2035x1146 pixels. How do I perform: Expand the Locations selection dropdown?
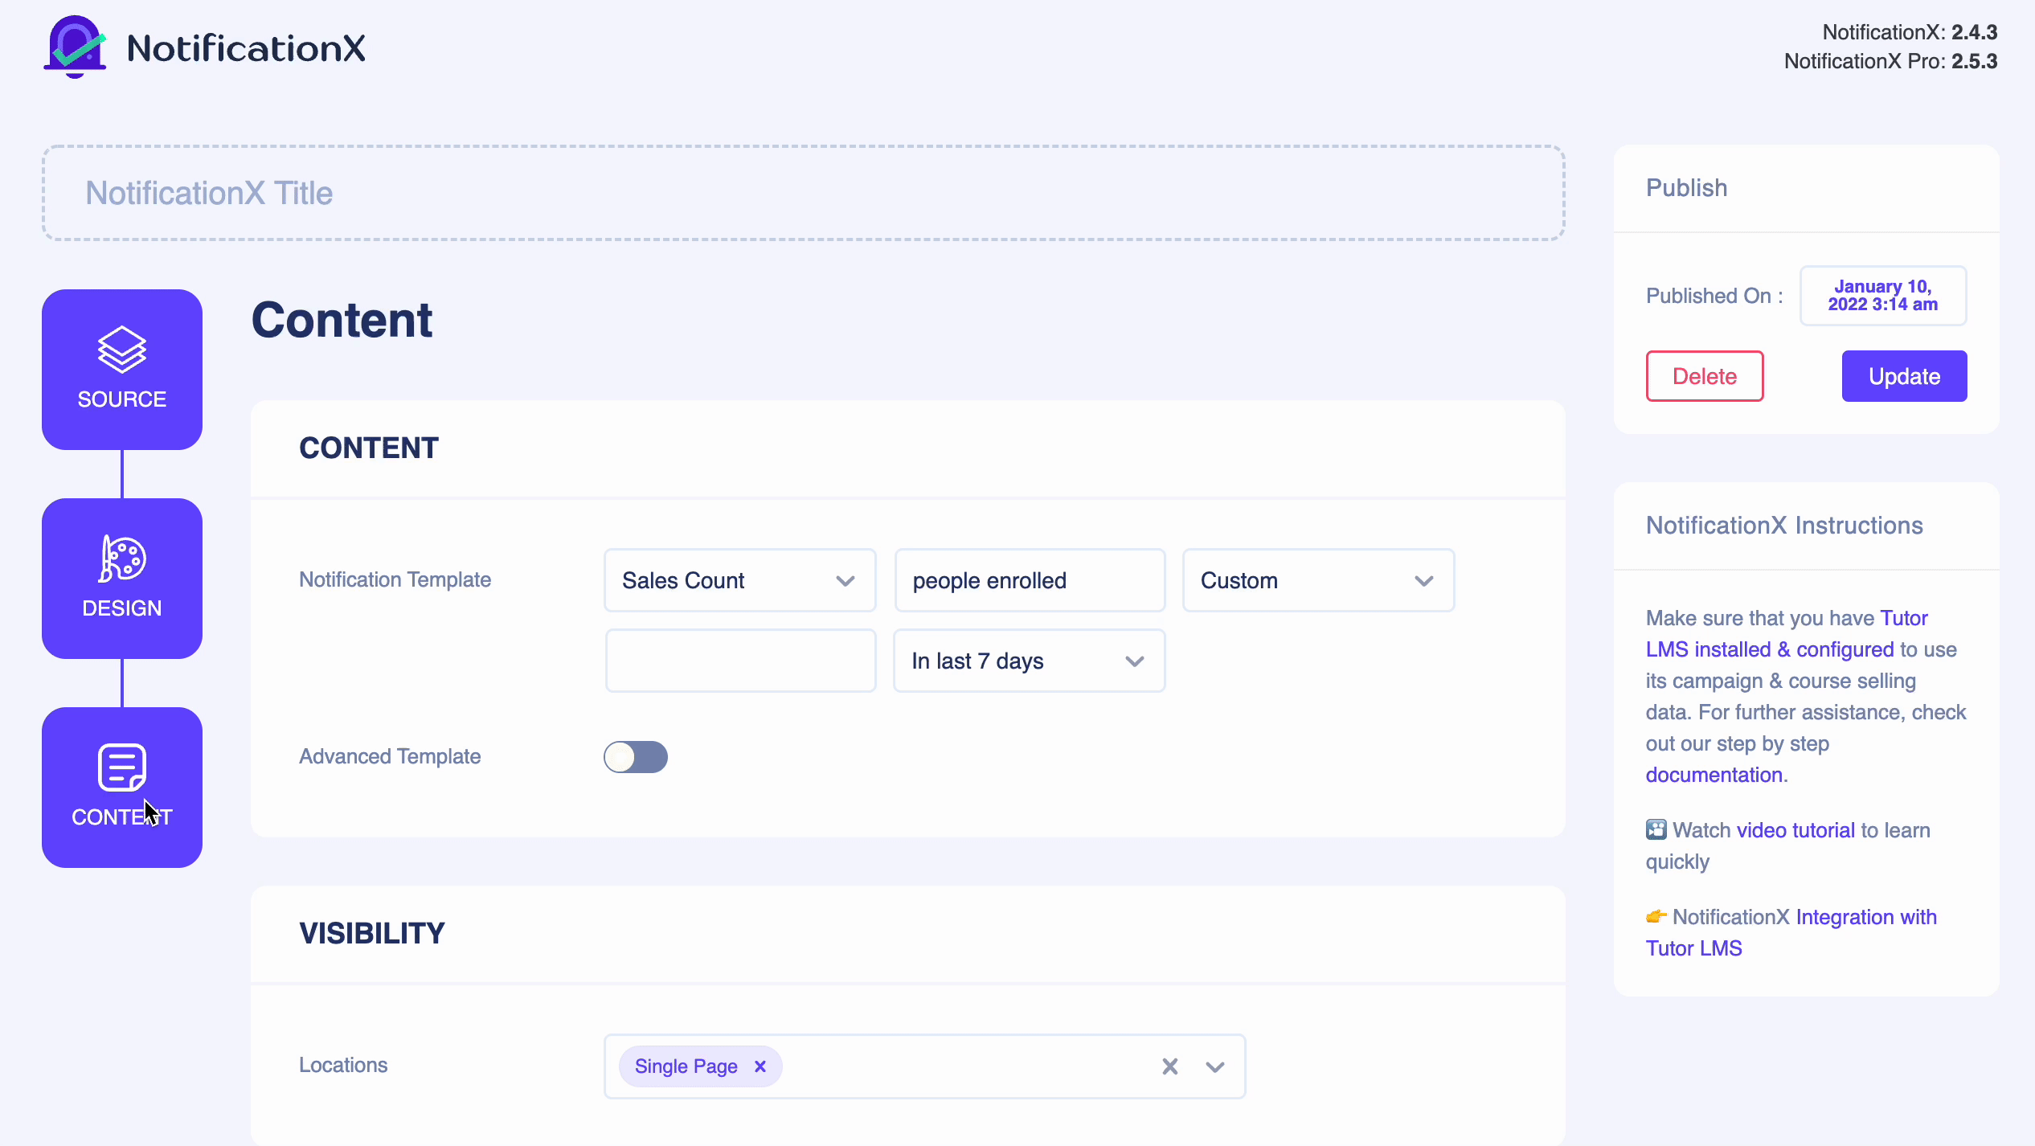(1216, 1066)
